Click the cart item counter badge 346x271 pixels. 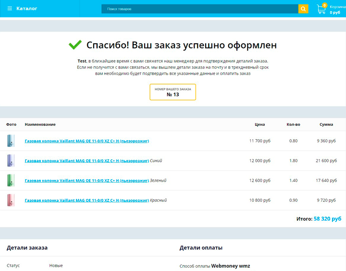[x=325, y=5]
